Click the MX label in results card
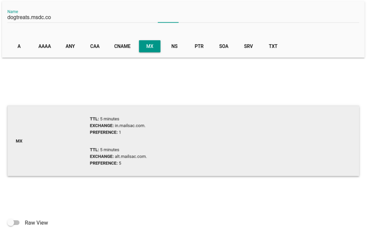Image resolution: width=375 pixels, height=233 pixels. pos(19,141)
